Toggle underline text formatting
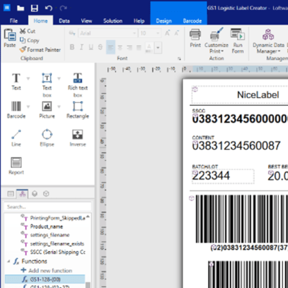This screenshot has width=288, height=288. point(91,47)
